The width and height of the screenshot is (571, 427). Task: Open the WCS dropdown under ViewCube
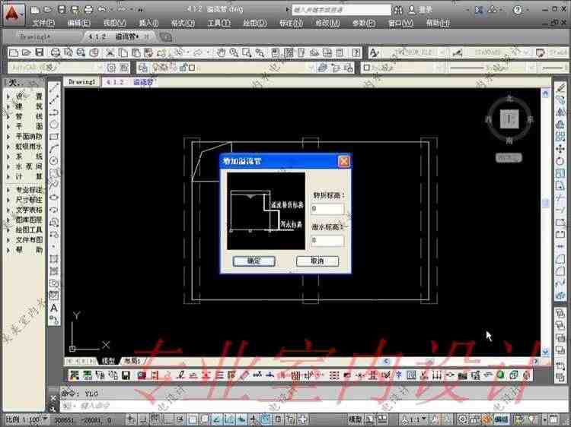coord(509,157)
